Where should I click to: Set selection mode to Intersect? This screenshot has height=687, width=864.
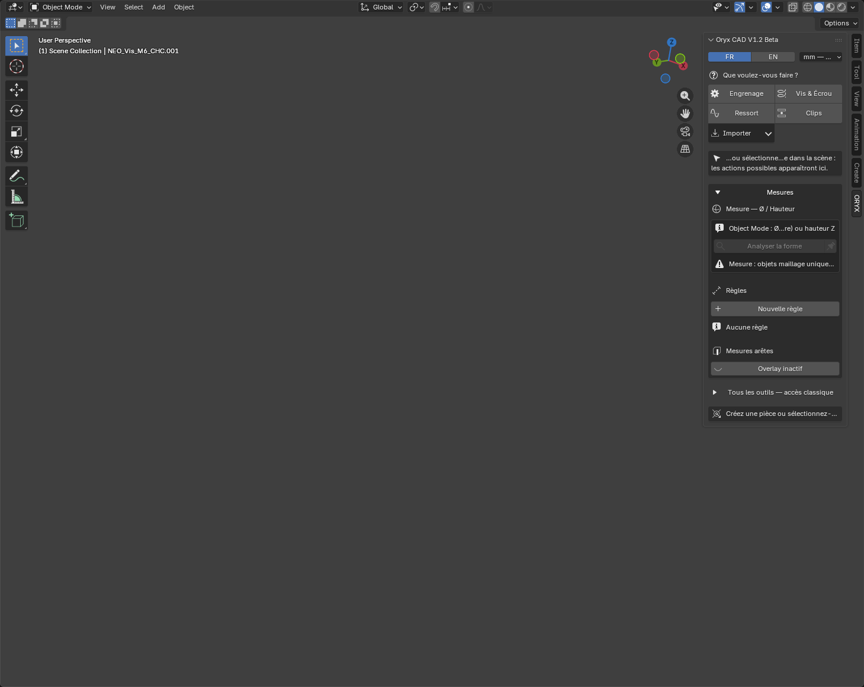pos(56,23)
